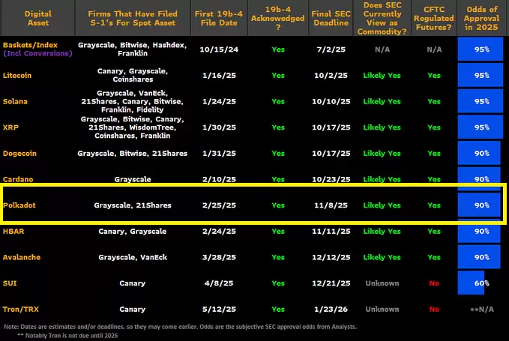Select the Cardano asset name
Image resolution: width=509 pixels, height=341 pixels.
tap(18, 179)
